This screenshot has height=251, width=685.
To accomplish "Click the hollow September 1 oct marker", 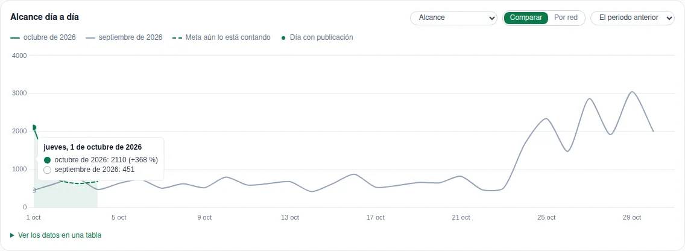I will click(34, 190).
